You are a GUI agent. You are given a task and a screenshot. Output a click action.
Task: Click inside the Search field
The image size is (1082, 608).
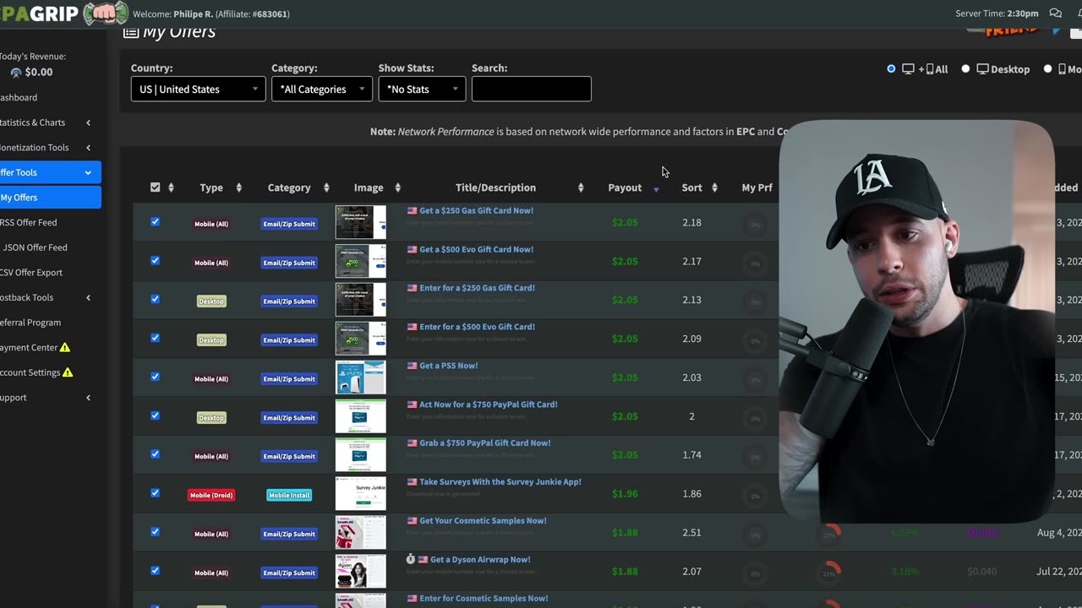tap(532, 89)
